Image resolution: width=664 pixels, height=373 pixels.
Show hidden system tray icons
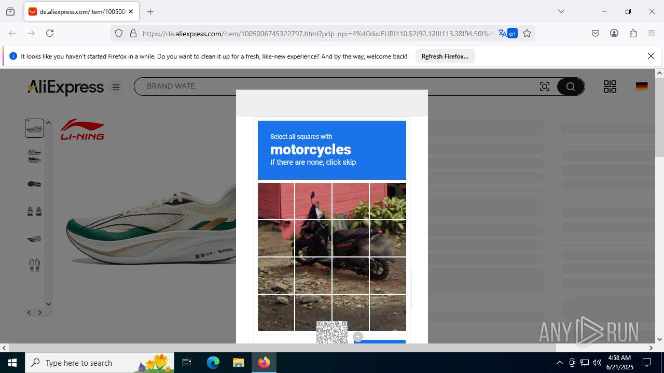[559, 363]
